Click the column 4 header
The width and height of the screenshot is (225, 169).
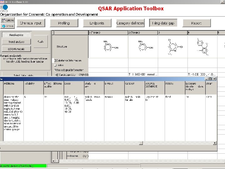point(202,33)
